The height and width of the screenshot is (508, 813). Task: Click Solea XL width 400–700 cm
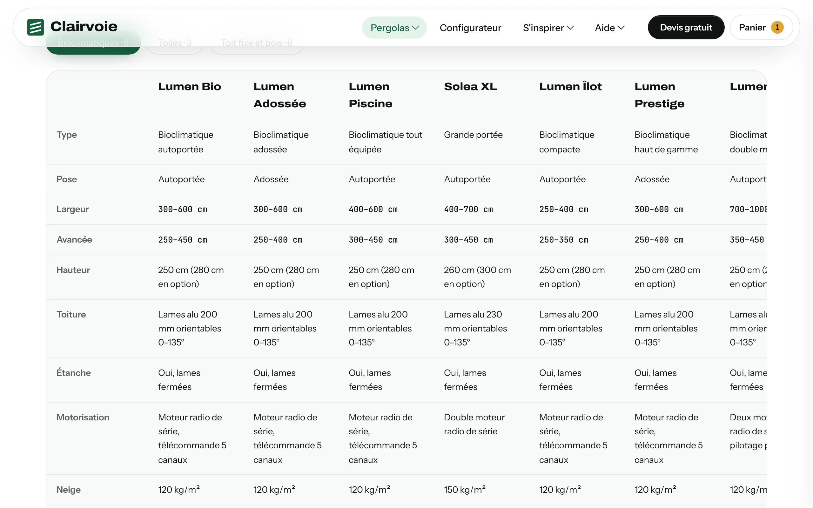tap(468, 209)
